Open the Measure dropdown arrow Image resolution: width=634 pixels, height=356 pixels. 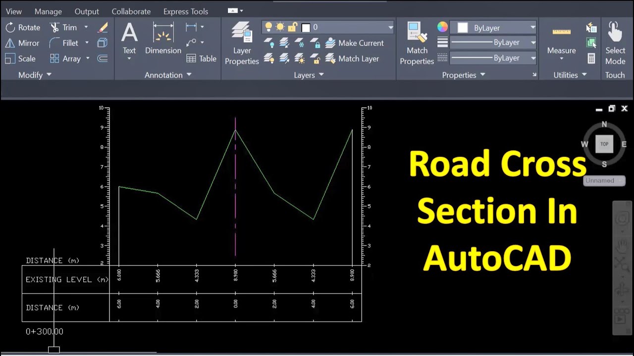(561, 59)
